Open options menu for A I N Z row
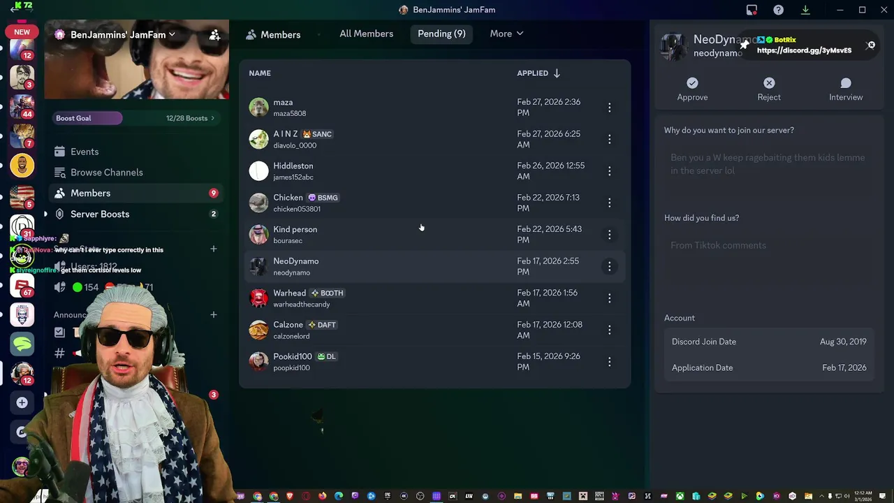The height and width of the screenshot is (503, 894). (609, 140)
